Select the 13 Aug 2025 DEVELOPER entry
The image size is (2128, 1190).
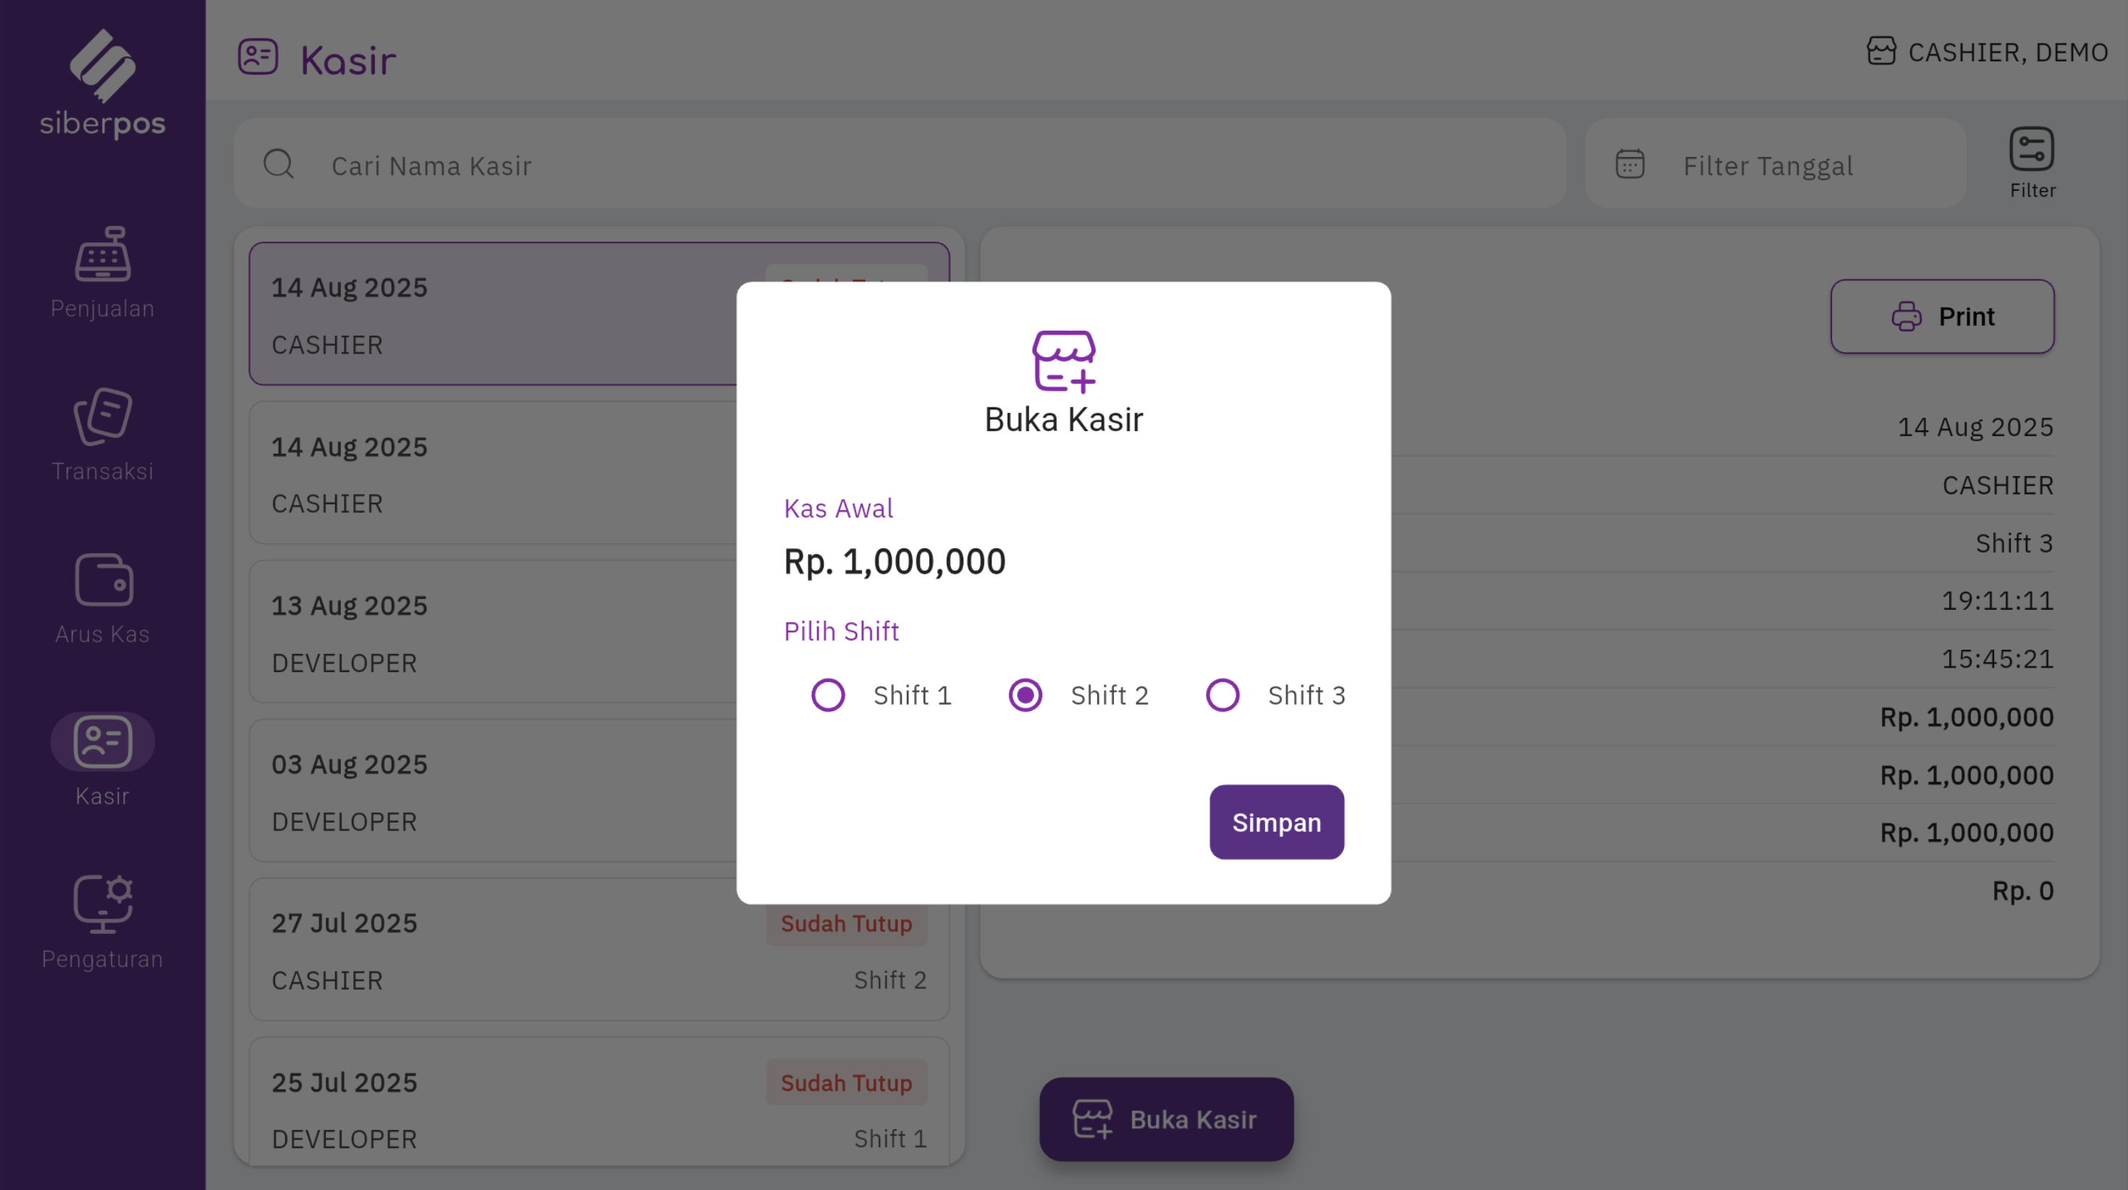(x=496, y=634)
